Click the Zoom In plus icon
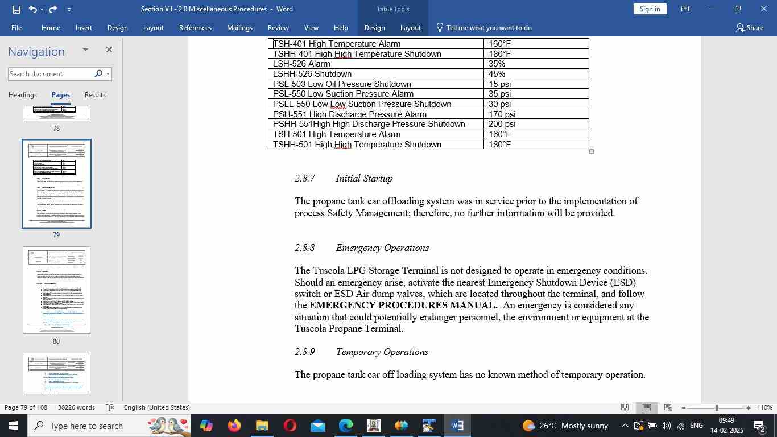 pyautogui.click(x=749, y=408)
